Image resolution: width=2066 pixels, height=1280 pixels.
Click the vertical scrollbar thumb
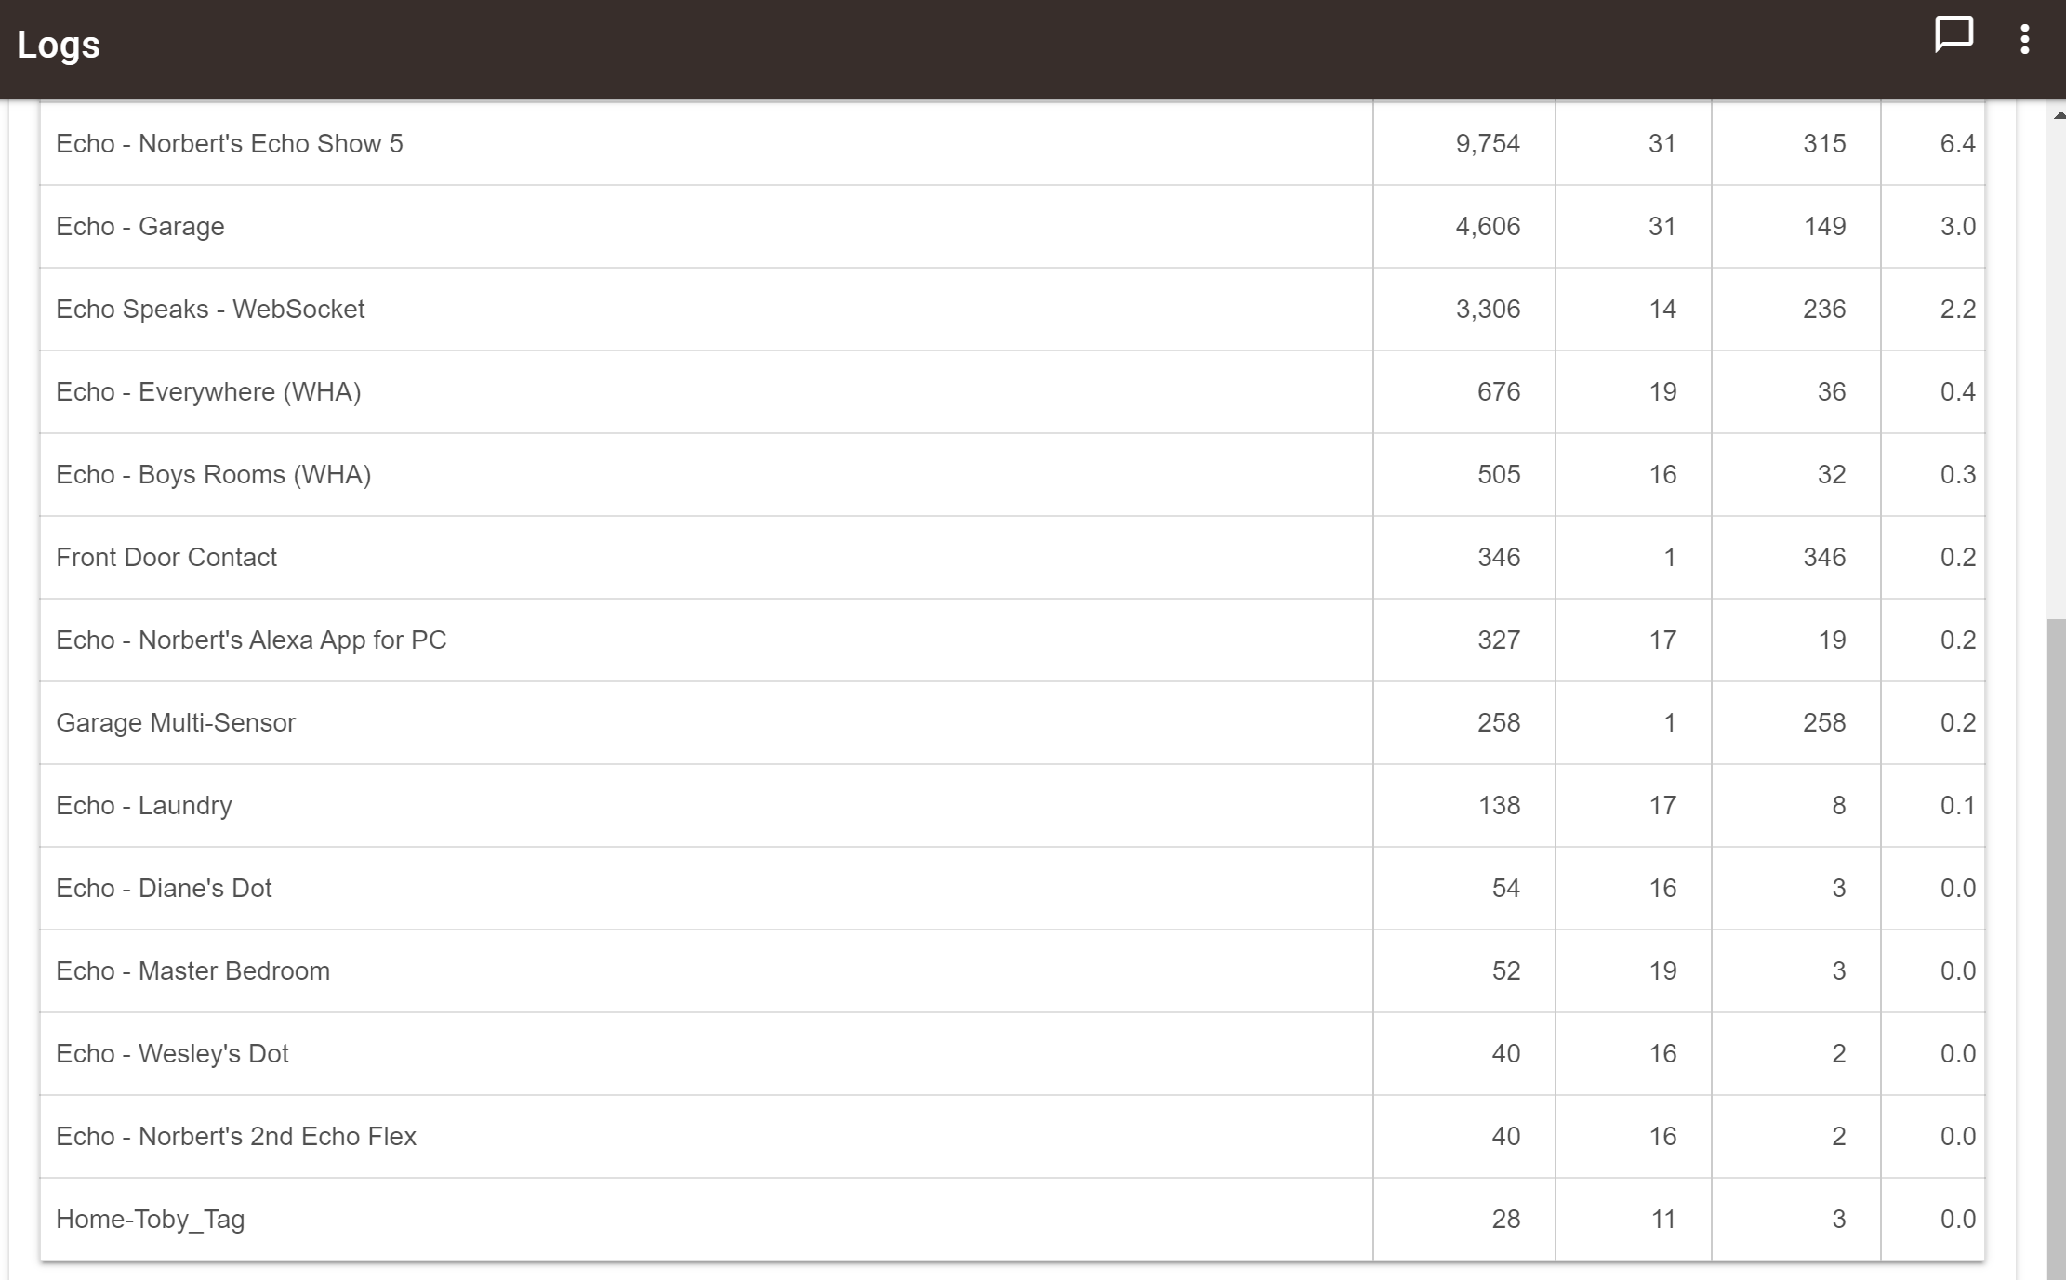point(2056,930)
